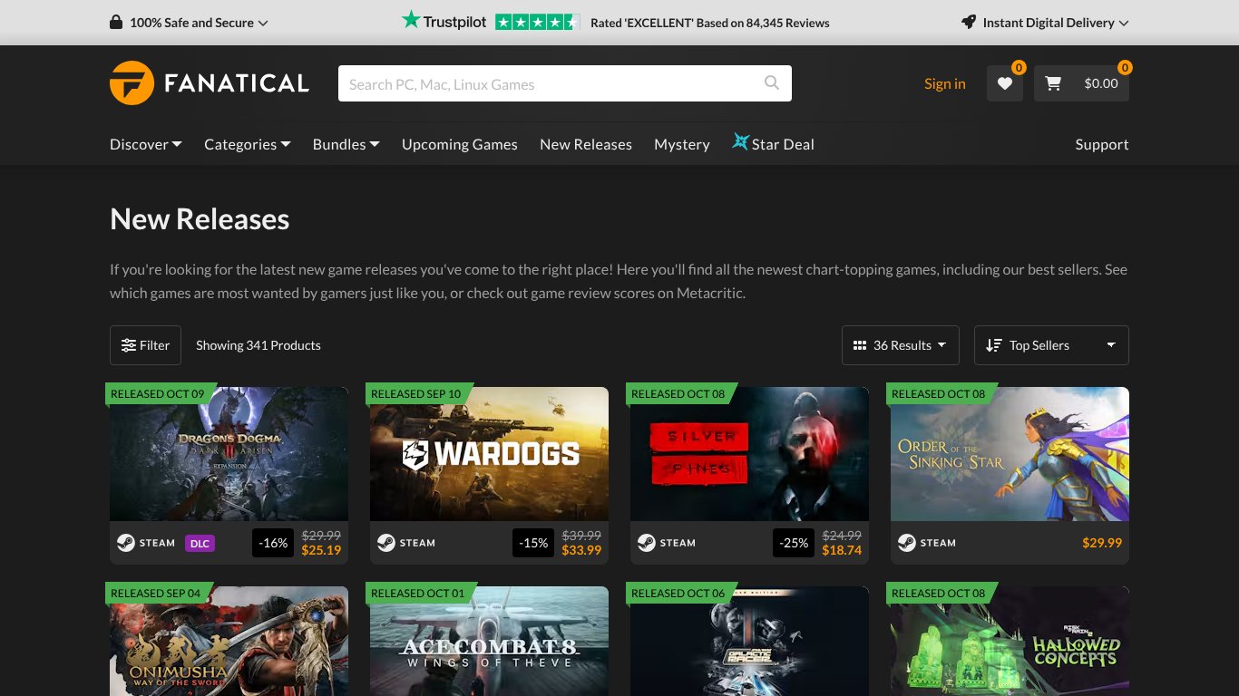Open the Silver Pines game thumbnail
Screen dimensions: 1239x696
click(749, 454)
